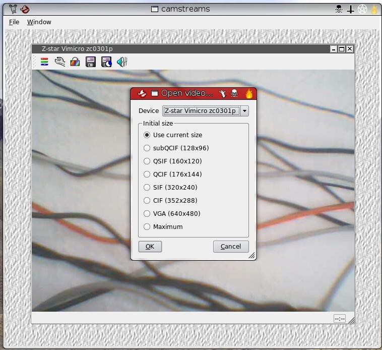Click the Device label
The image size is (382, 350).
point(149,111)
